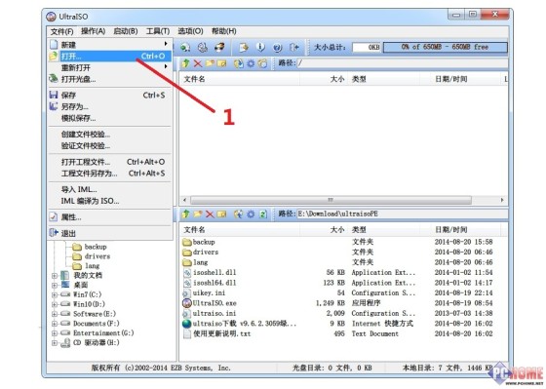Viewport: 546px width, 389px height.
Task: Open the 新建 submenu arrow
Action: point(166,44)
